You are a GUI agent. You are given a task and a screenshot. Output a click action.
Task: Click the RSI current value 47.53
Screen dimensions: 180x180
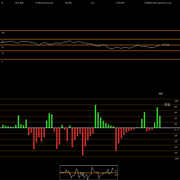point(166,45)
